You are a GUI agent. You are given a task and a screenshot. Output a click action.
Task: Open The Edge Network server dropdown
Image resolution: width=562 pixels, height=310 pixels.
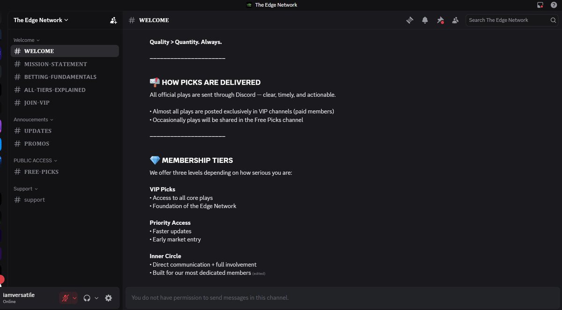point(41,20)
